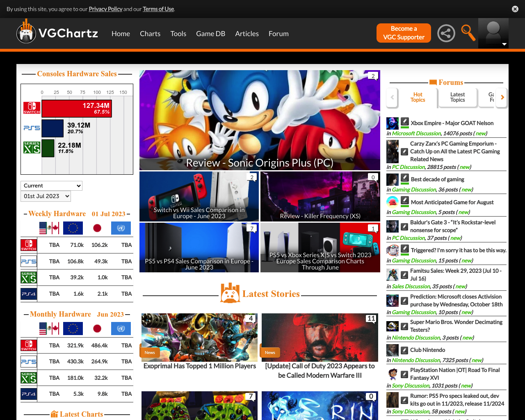Open the Home menu item
525x420 pixels.
121,34
